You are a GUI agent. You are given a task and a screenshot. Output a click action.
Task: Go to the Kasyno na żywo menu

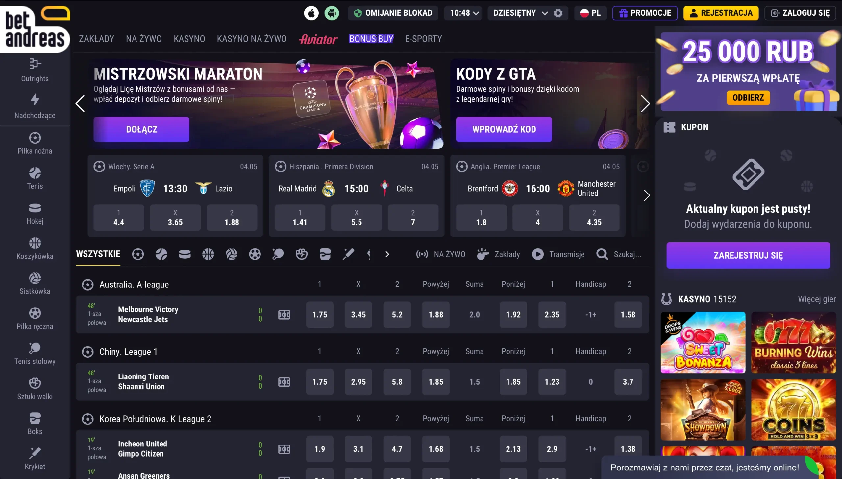pos(252,39)
